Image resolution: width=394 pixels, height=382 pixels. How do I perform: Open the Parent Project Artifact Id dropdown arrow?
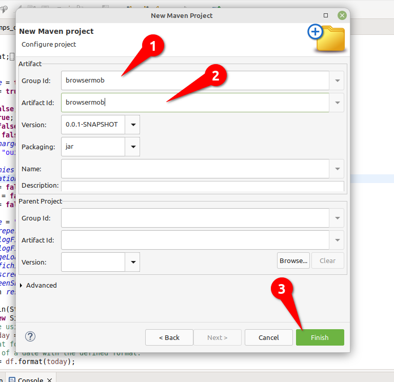coord(337,240)
